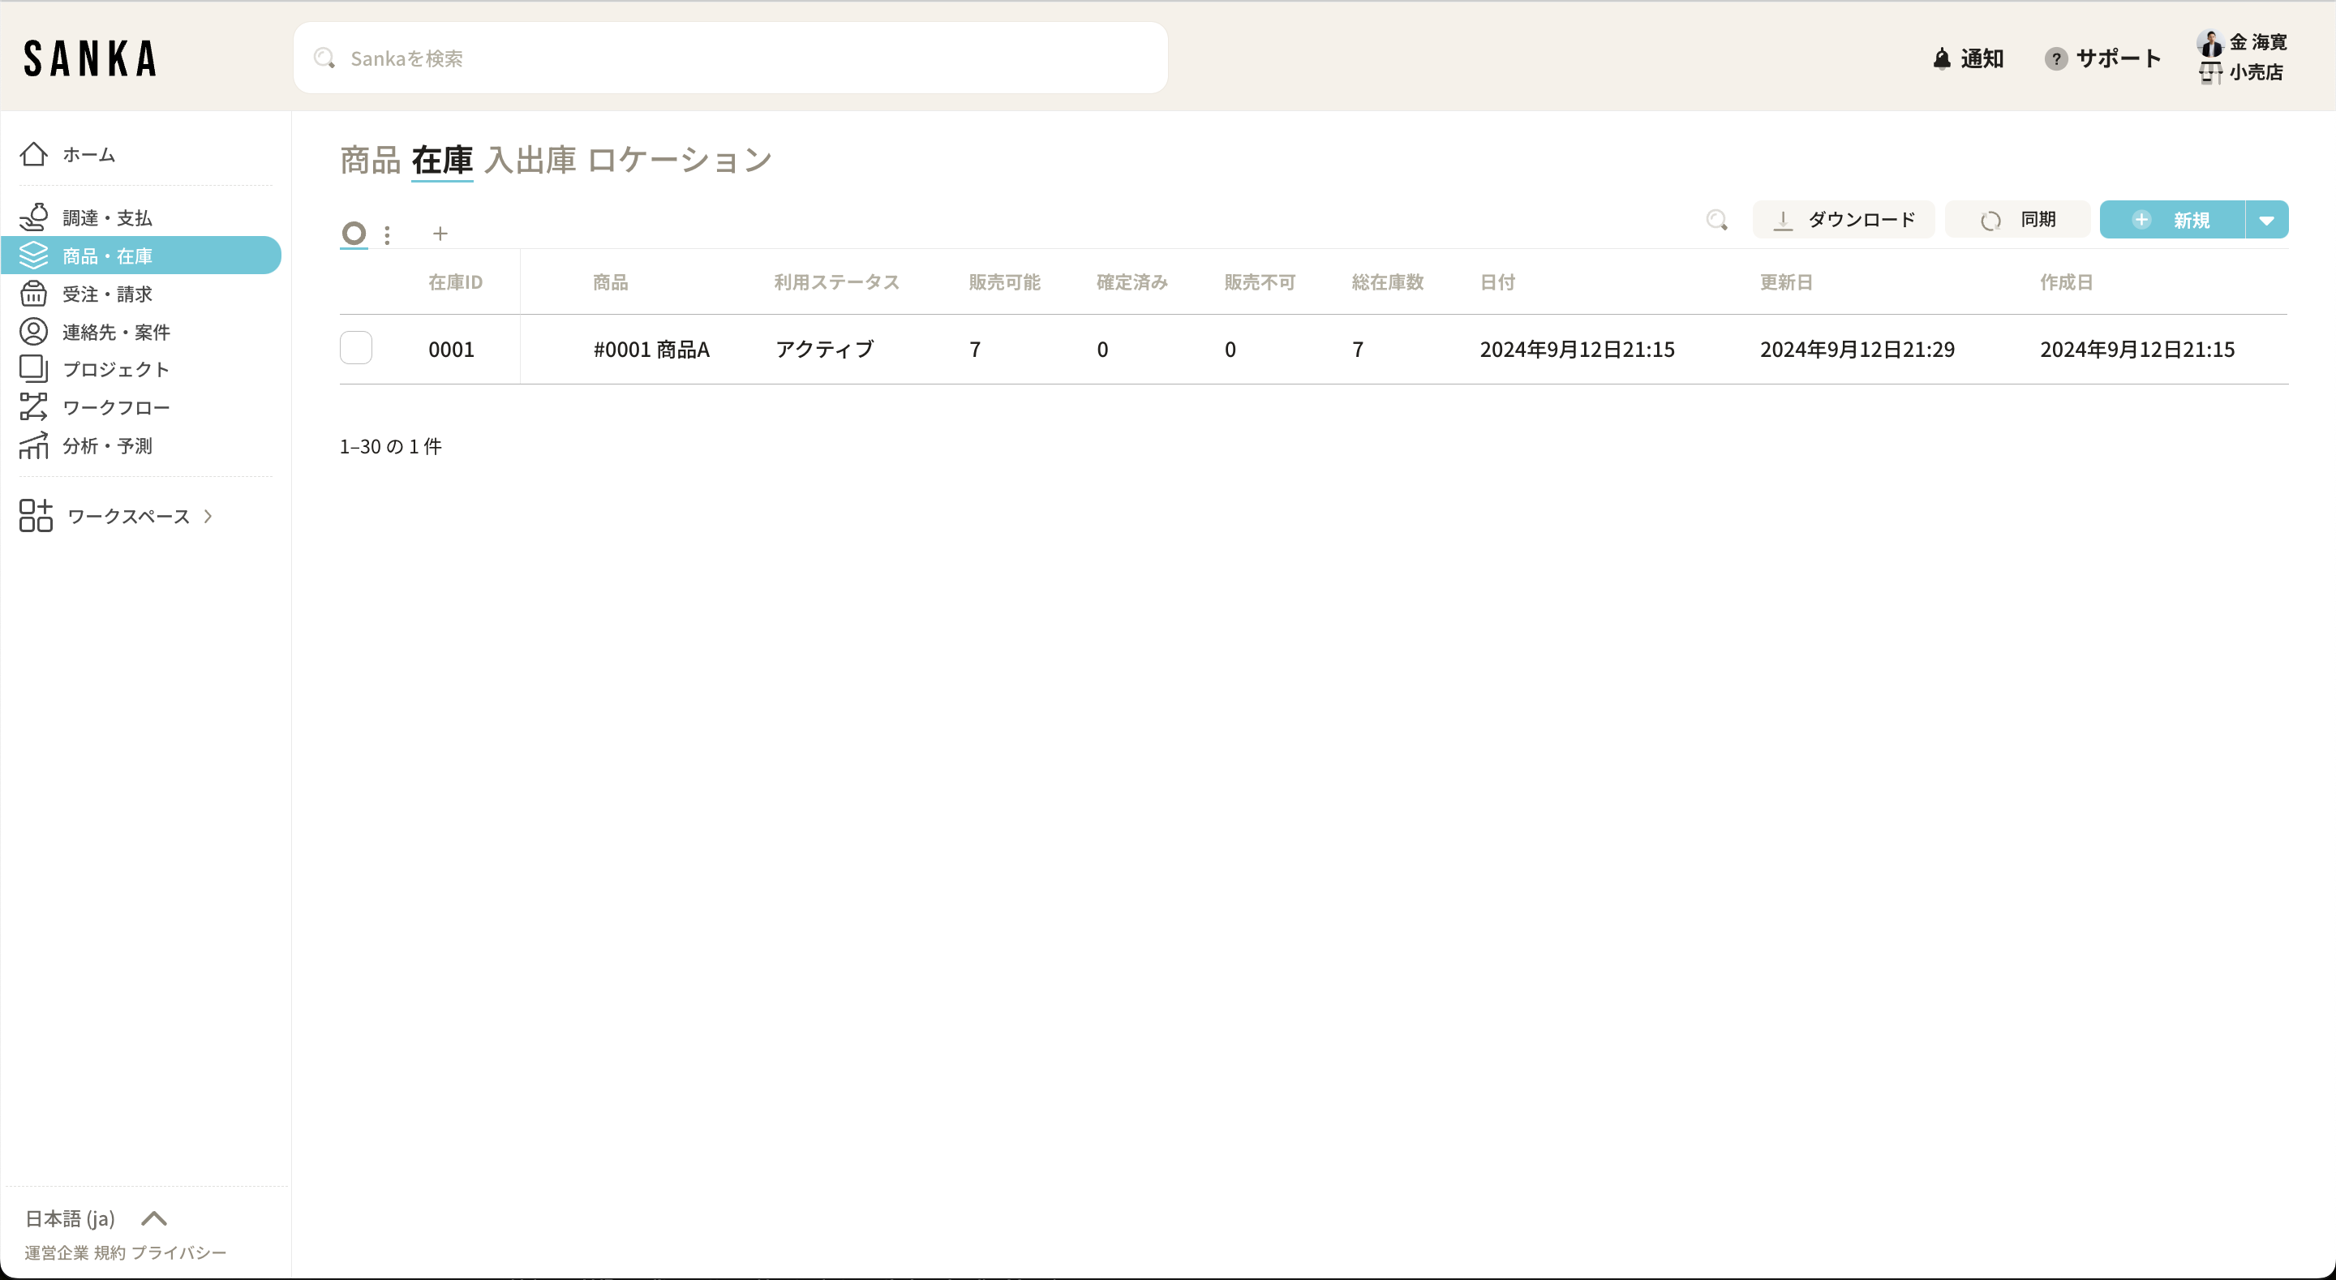Click plus icon to add view

tap(440, 234)
